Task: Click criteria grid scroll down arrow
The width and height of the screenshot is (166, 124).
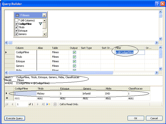Action: [160, 69]
